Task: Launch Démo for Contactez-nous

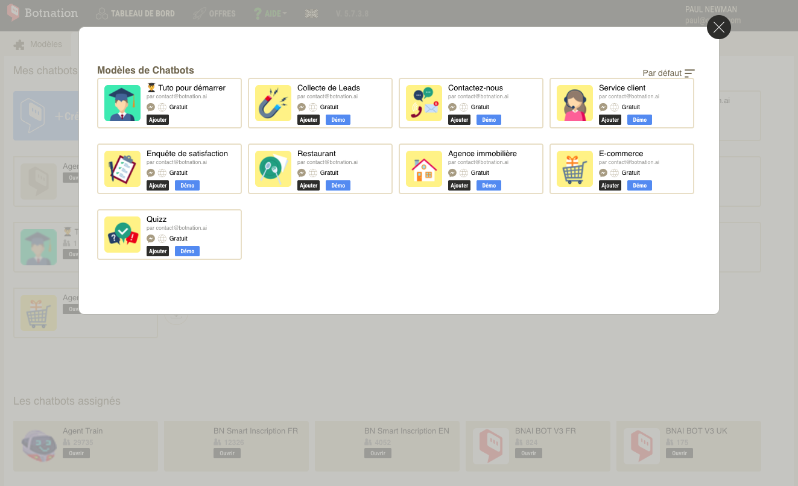Action: pyautogui.click(x=489, y=120)
